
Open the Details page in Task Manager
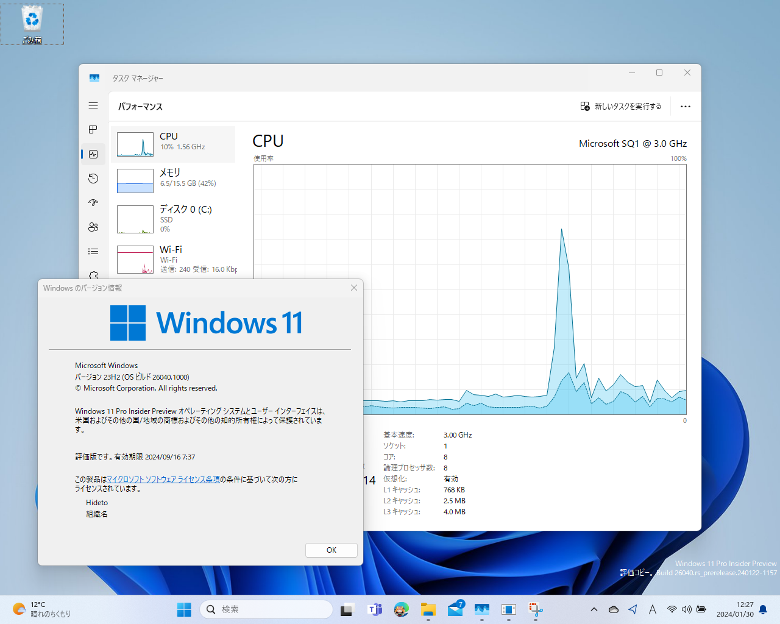(x=93, y=251)
